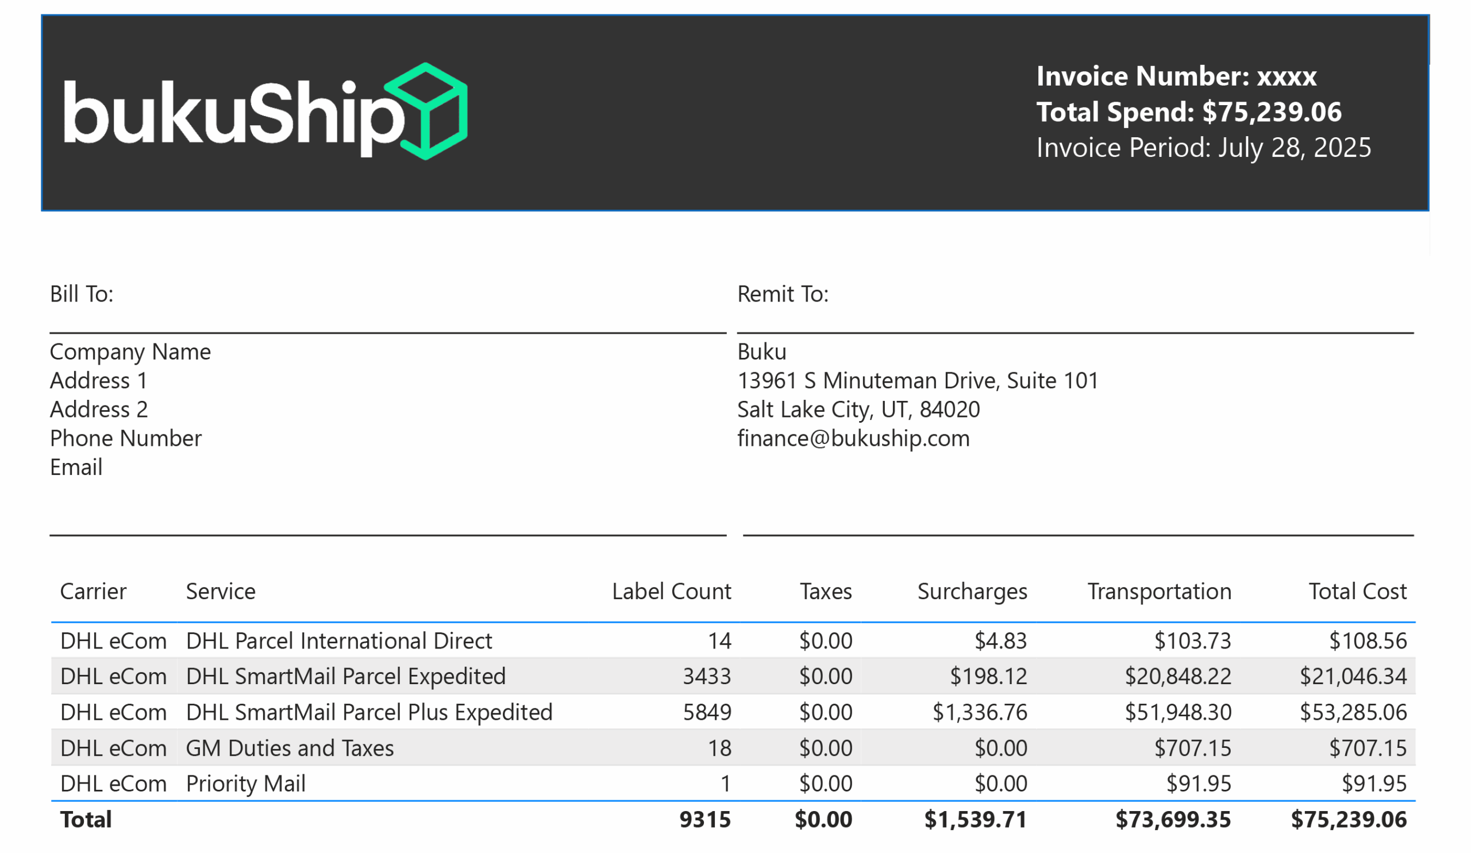Select the Address 2 line

[x=99, y=410]
